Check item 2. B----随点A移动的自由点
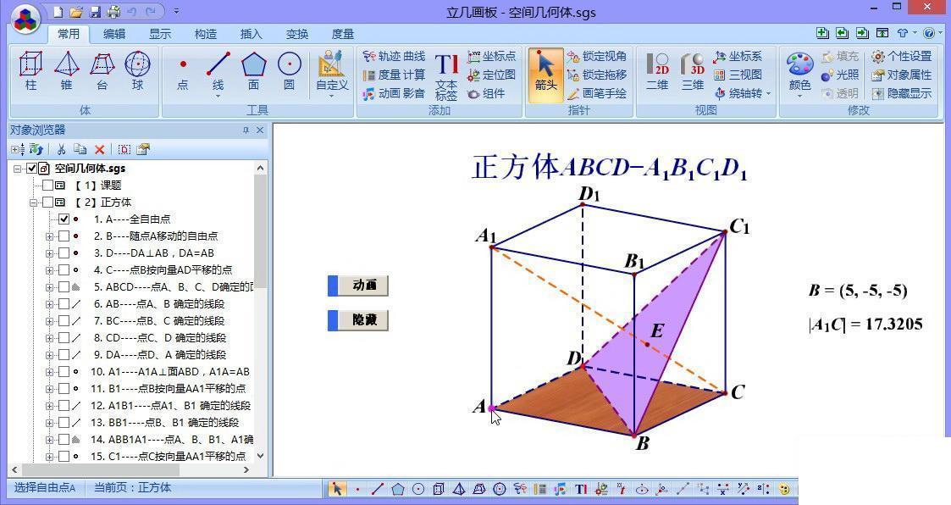951x505 pixels. point(64,236)
